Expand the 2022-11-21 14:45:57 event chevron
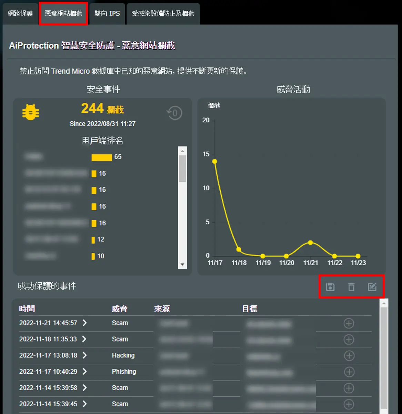This screenshot has width=402, height=414. [85, 323]
